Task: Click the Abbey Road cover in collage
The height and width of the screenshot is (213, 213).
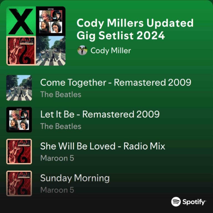Action: [51, 51]
